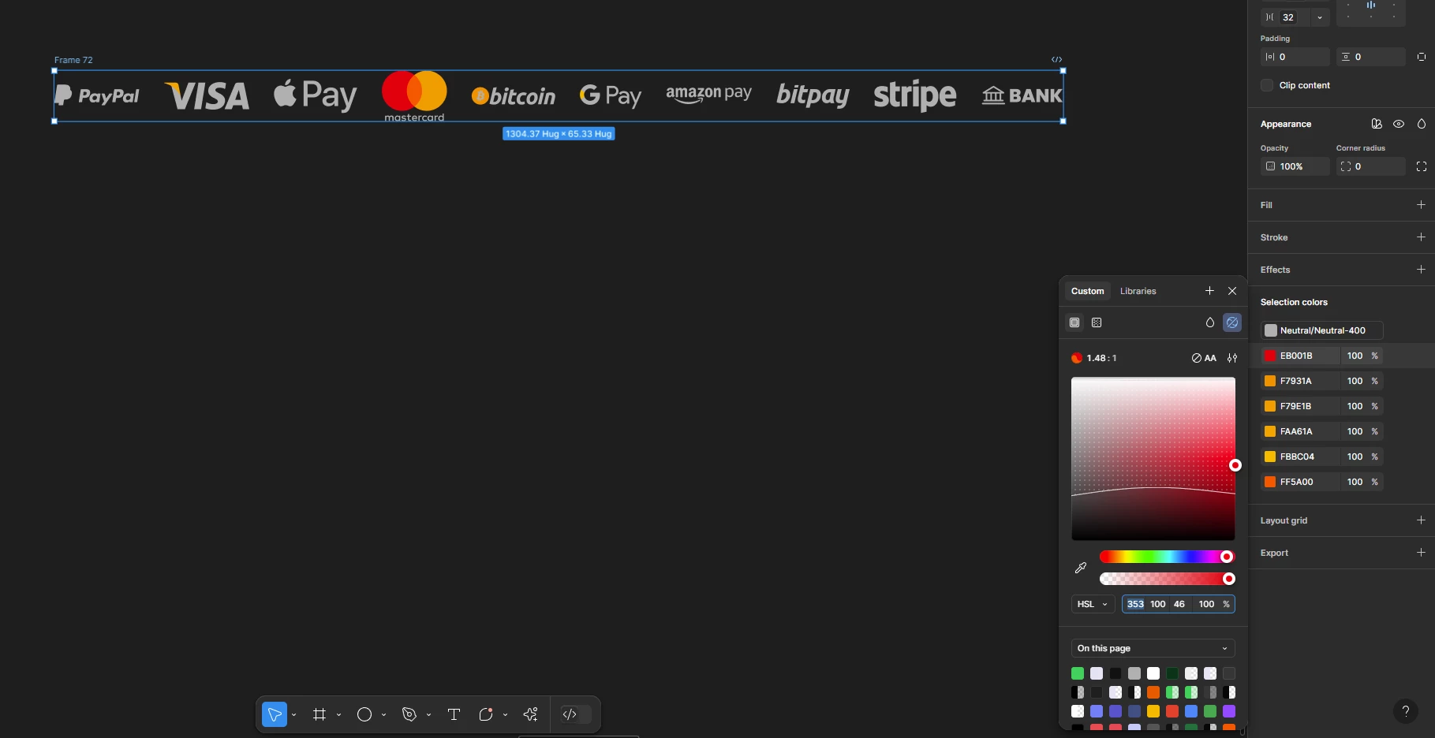Image resolution: width=1435 pixels, height=738 pixels.
Task: Expand Move tool options arrow
Action: (x=293, y=715)
